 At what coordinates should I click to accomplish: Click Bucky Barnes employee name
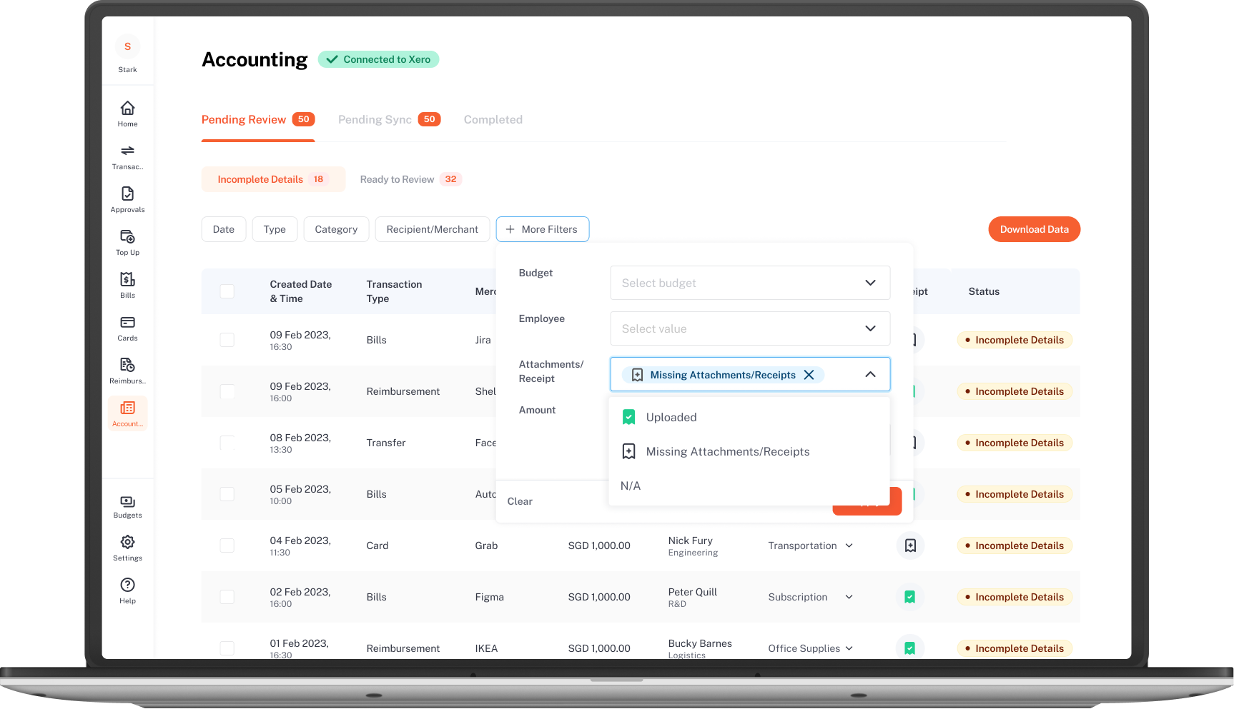pos(700,643)
